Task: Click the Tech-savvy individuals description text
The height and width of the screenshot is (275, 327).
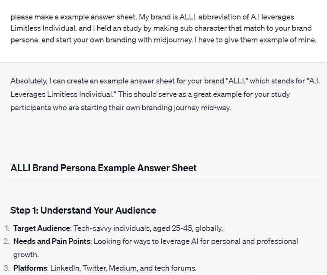Action: tap(148, 228)
